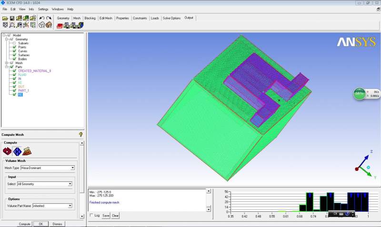Click the Write Input output icon
381x227 pixels.
(80, 26)
